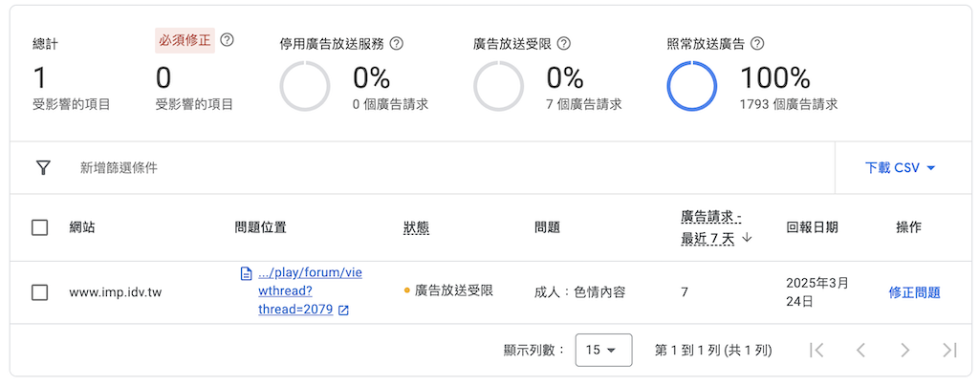Viewport: 979px width, 386px height.
Task: Toggle select-all checkbox in table header
Action: [x=40, y=227]
